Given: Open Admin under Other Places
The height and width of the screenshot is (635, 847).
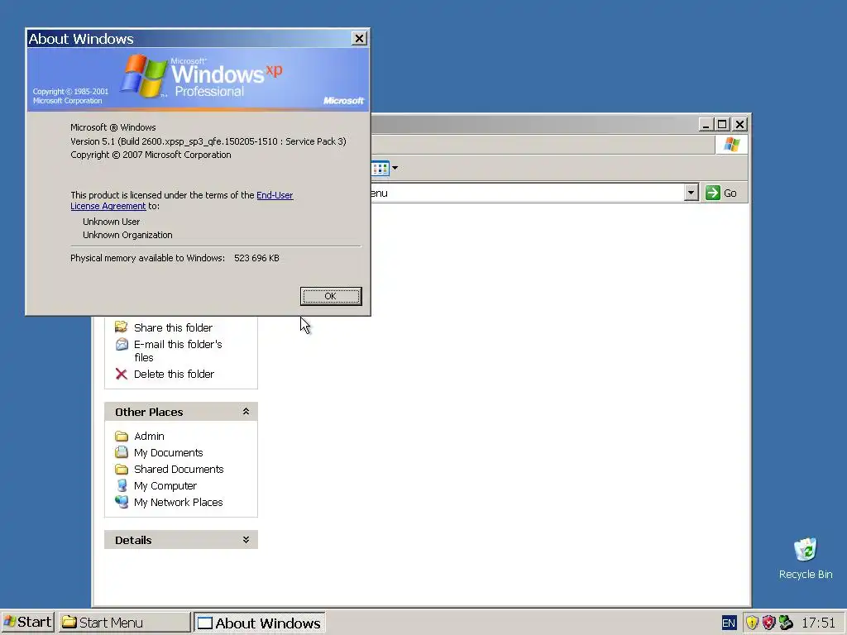Looking at the screenshot, I should [149, 437].
